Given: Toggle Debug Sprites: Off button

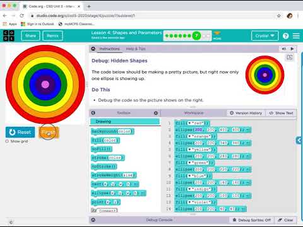Looking at the screenshot, I should [252, 220].
